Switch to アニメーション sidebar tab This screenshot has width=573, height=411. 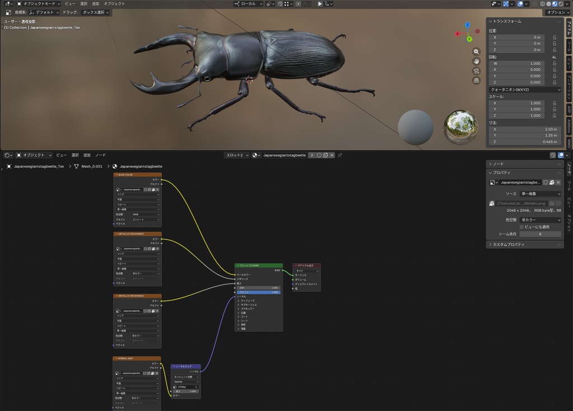pyautogui.click(x=569, y=87)
